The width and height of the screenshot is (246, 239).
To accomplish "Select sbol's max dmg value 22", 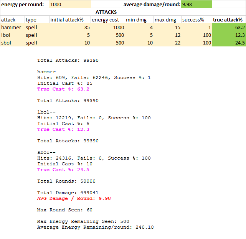I will point(168,43).
